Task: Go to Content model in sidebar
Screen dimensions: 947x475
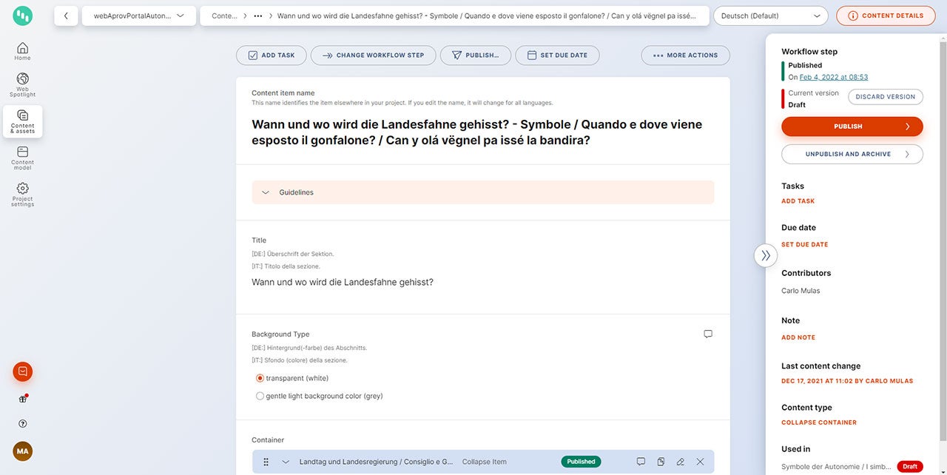Action: coord(22,157)
